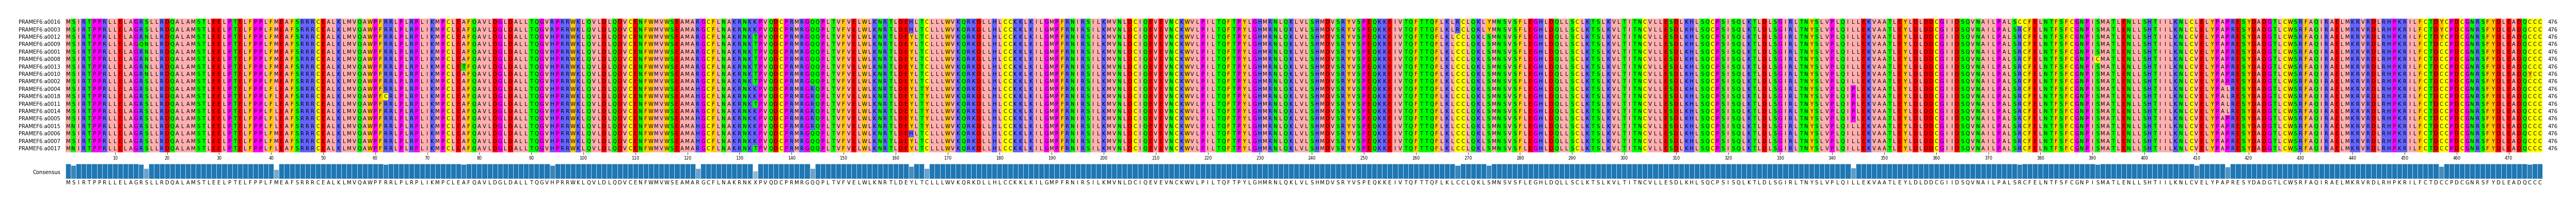Click ruler position marker 250

[x=1364, y=158]
